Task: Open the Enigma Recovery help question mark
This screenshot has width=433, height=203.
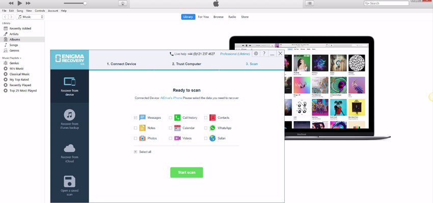Action: [264, 54]
